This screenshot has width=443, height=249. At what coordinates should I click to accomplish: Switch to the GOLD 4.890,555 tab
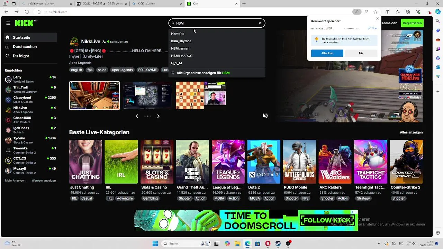tap(102, 4)
